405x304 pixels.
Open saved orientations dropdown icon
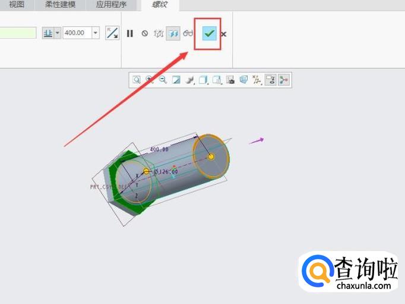click(x=217, y=80)
